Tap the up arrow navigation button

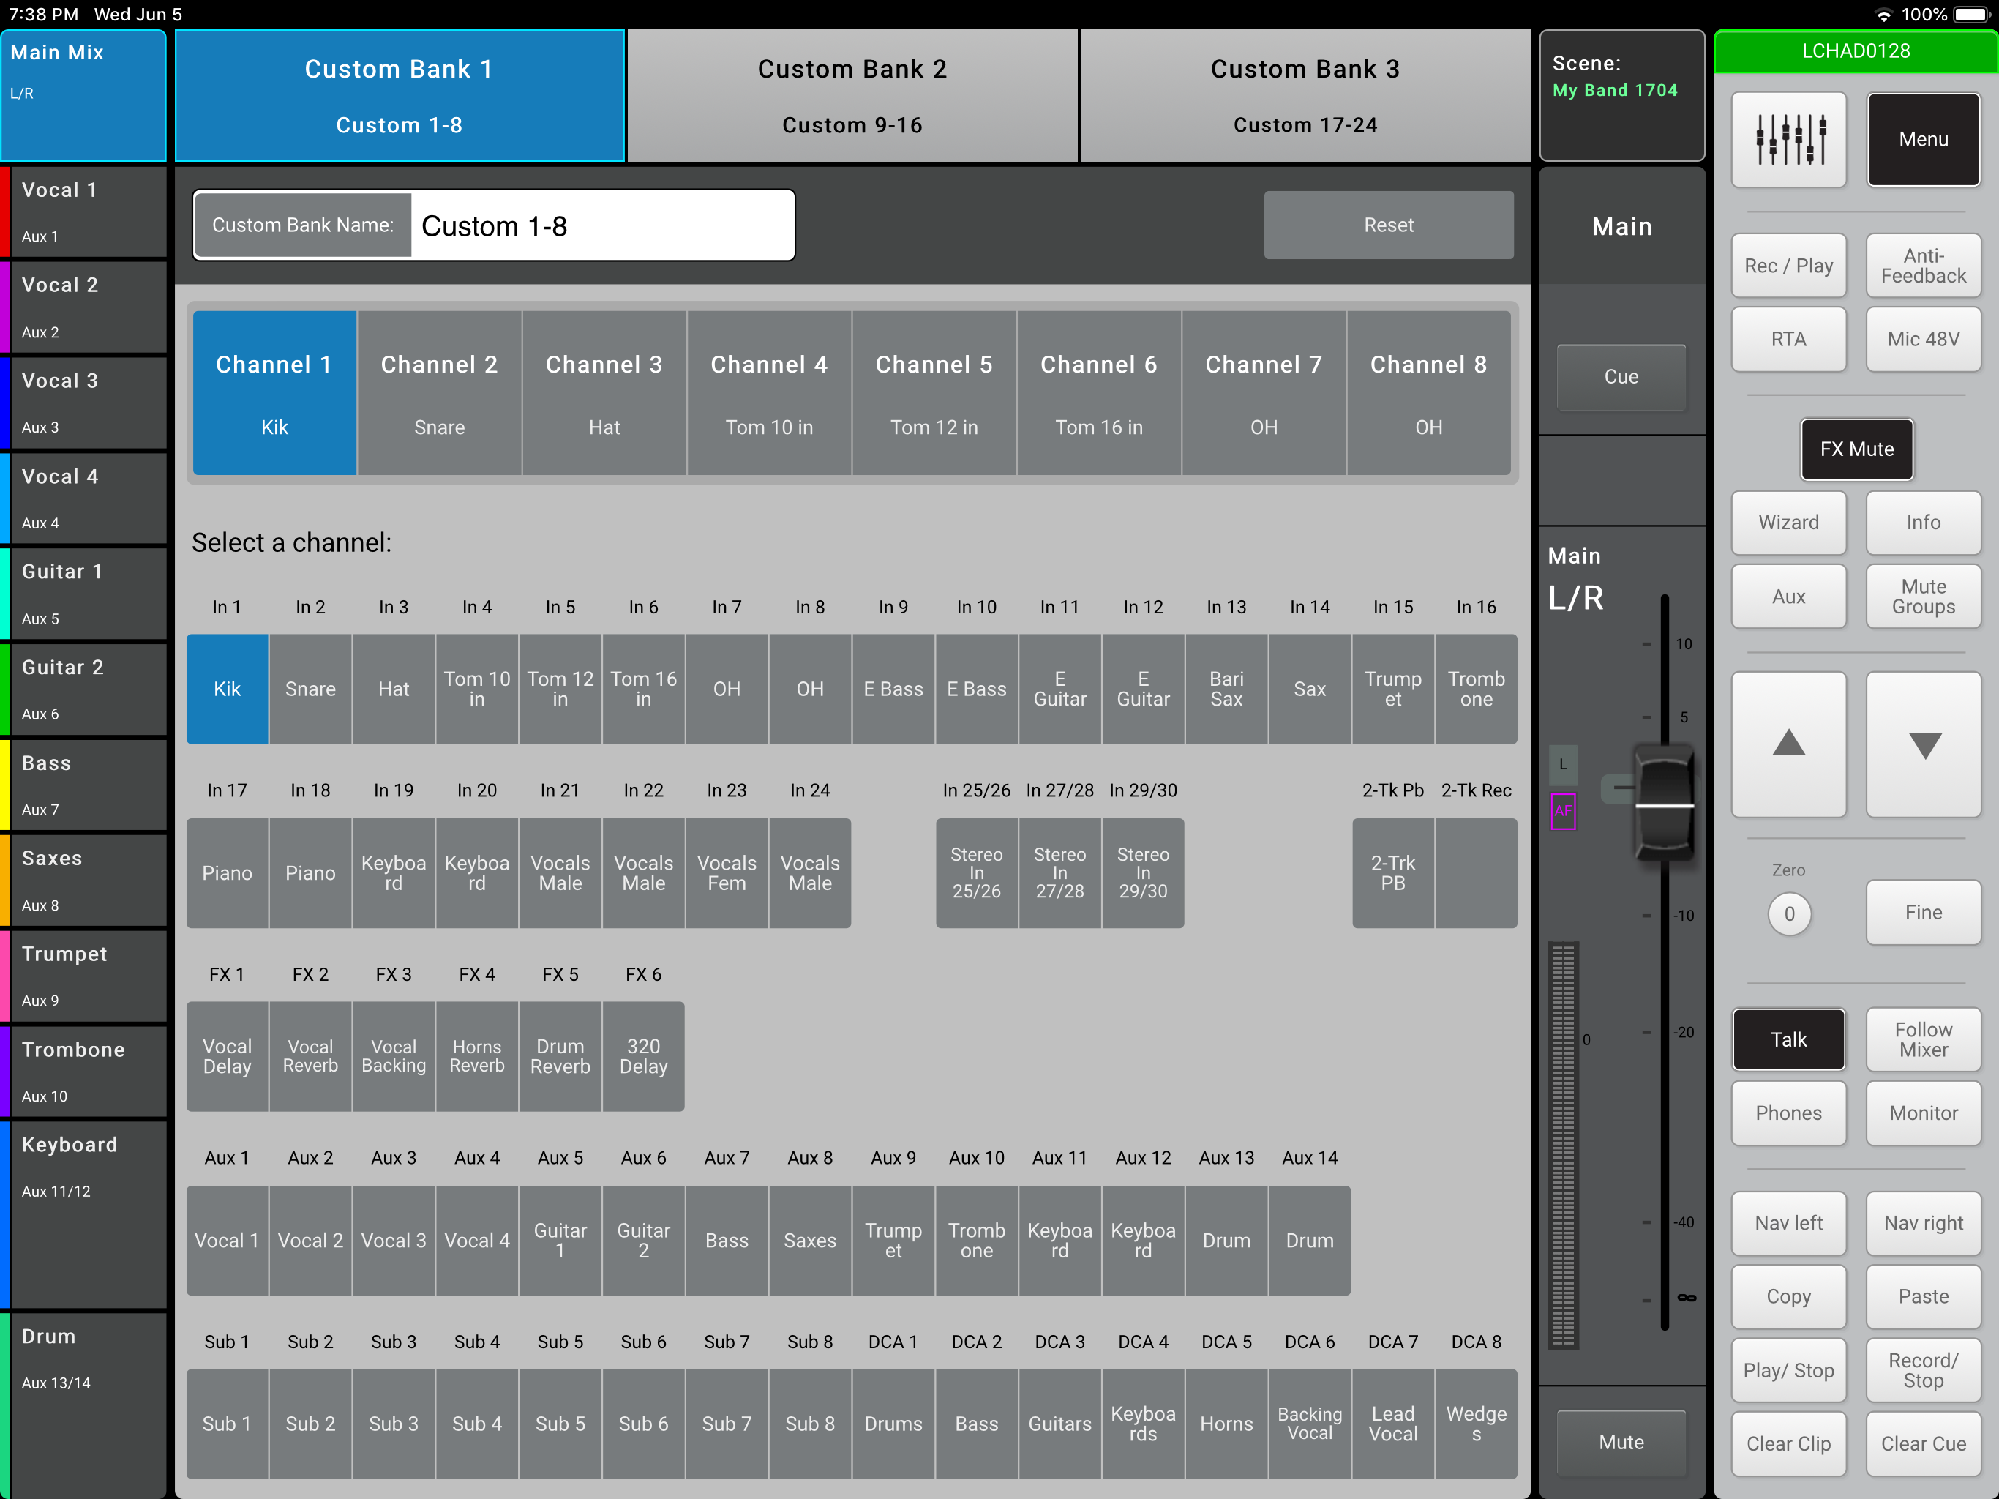(x=1788, y=744)
